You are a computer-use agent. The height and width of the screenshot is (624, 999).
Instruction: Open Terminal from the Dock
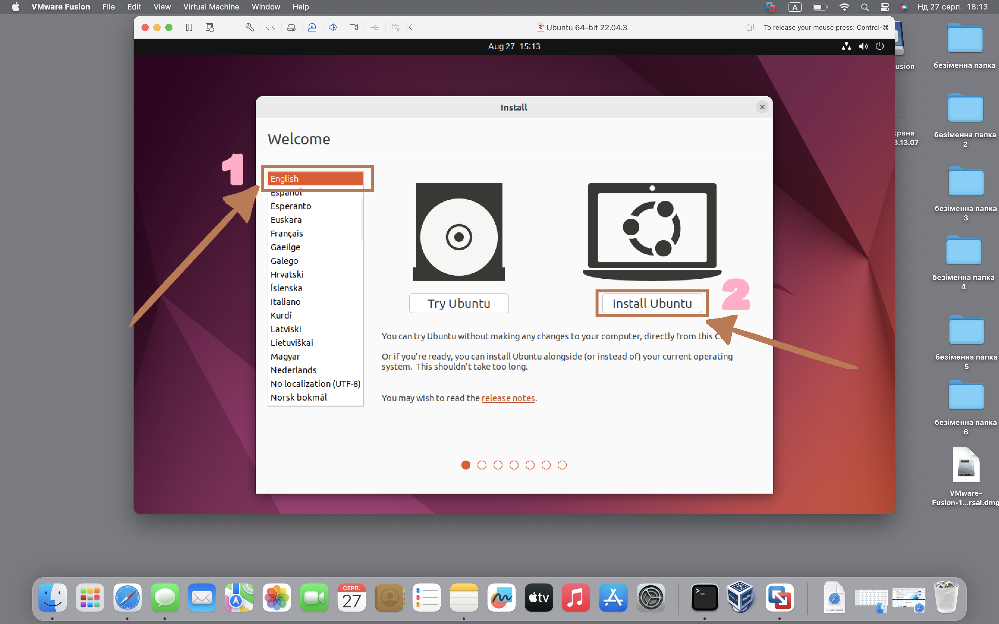[704, 597]
